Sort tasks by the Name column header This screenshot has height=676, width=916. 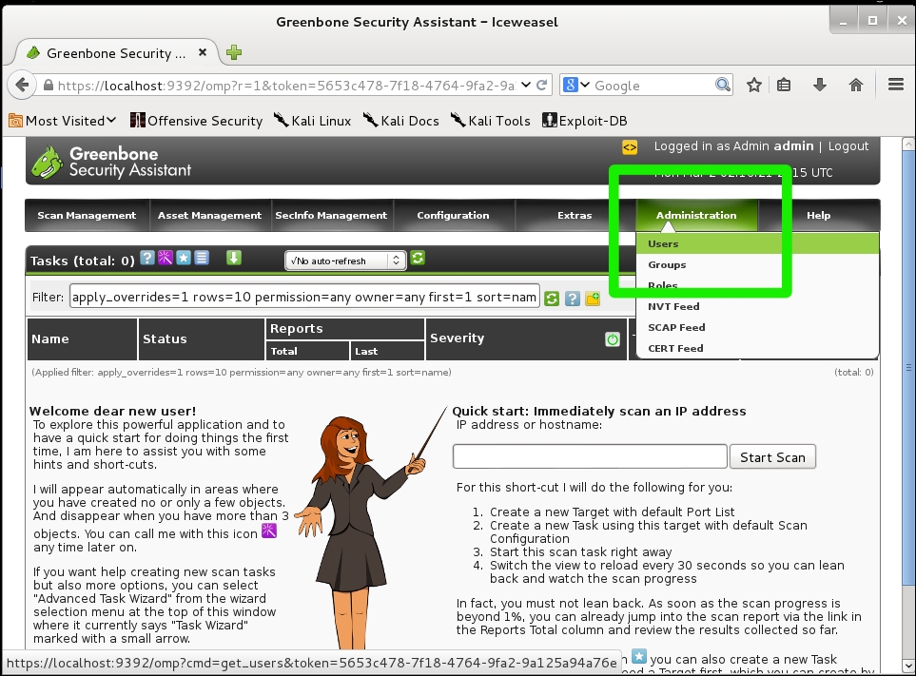50,339
